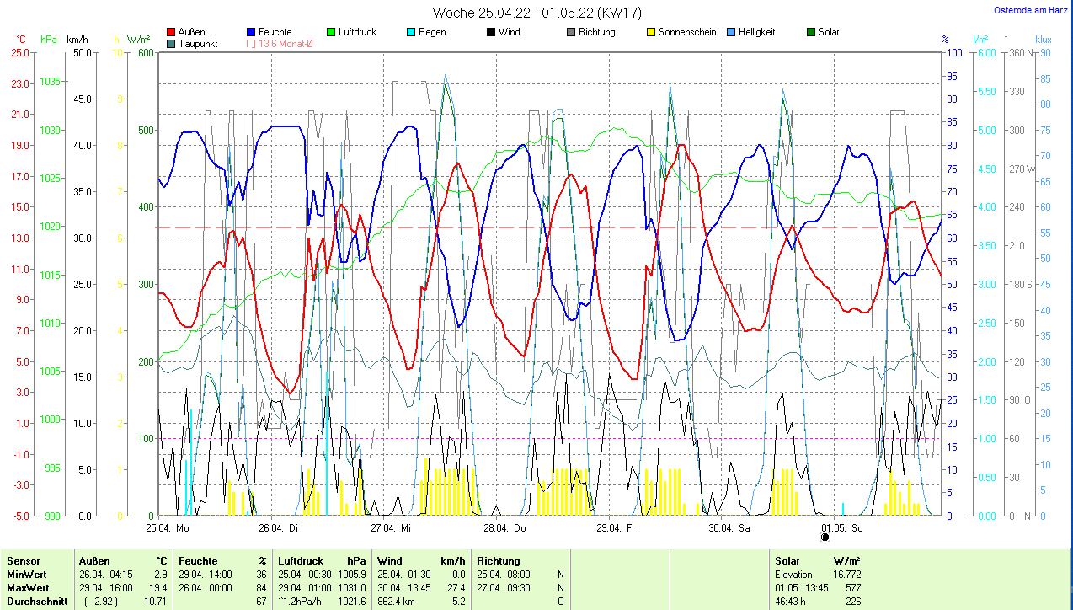Click the blue Feuchte legend swatch
1073x610 pixels.
[252, 33]
